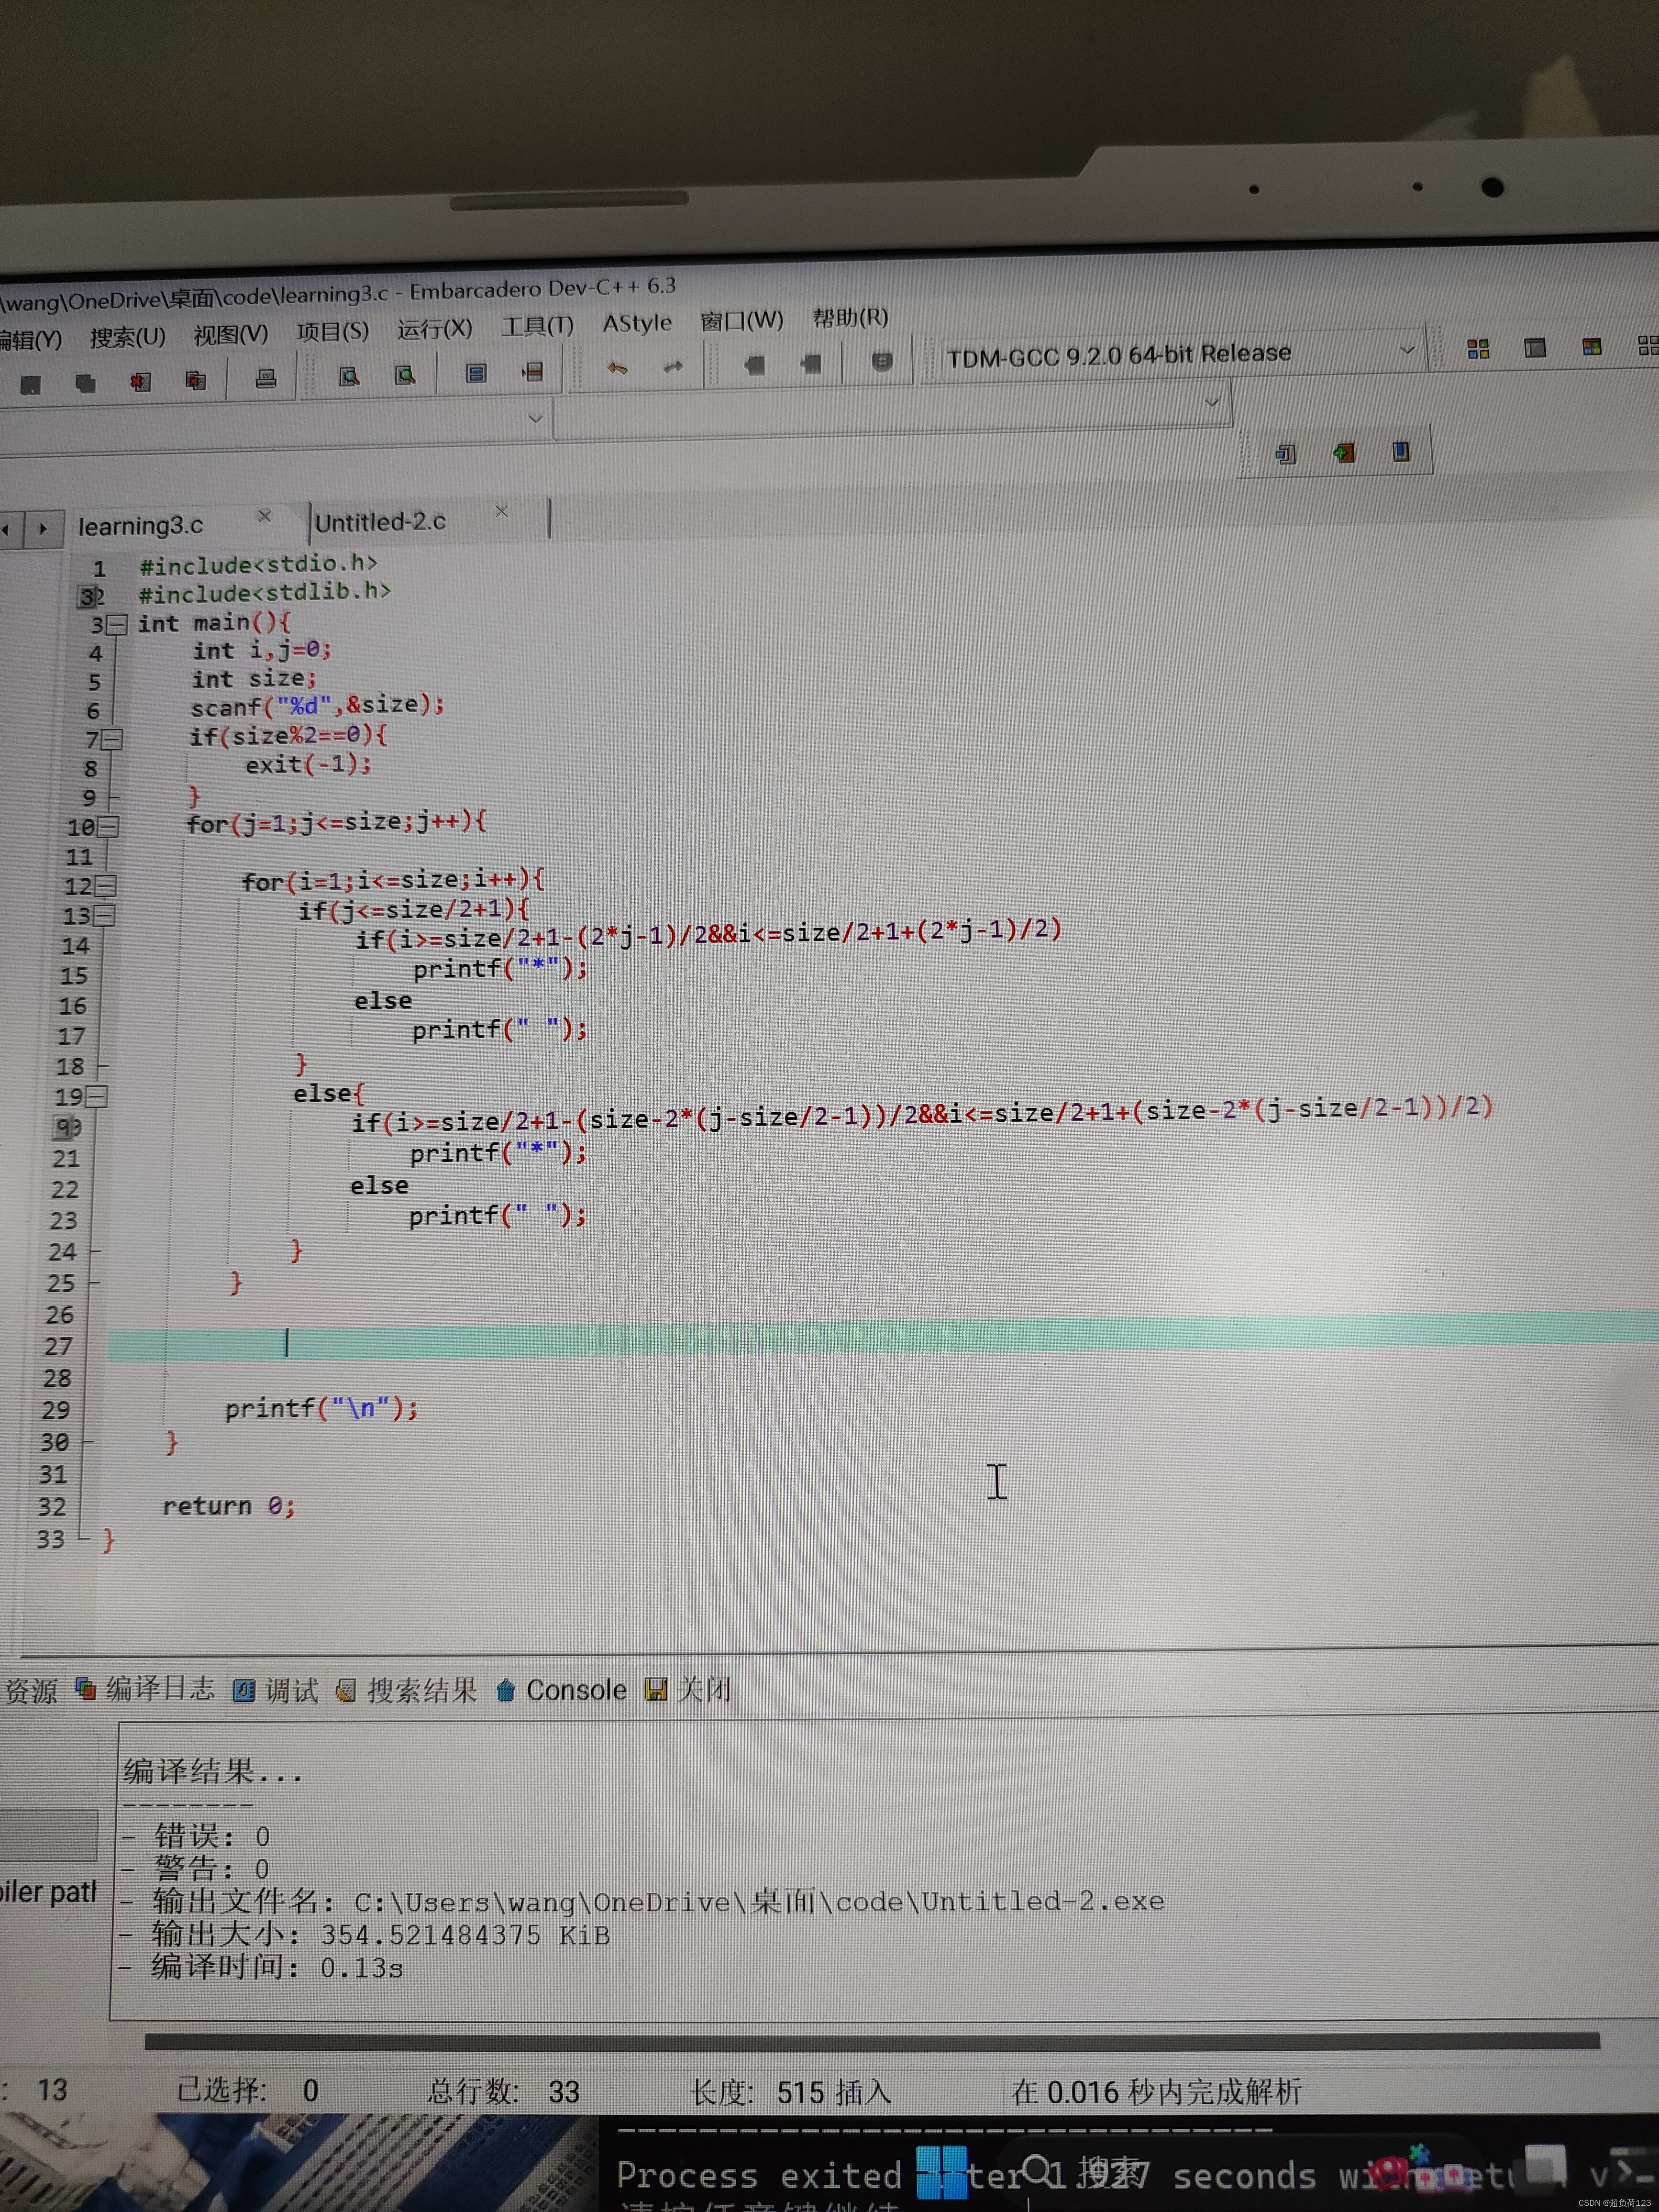Screen dimensions: 1659x2212
Task: Expand the left class browser dropdown
Action: pos(535,418)
